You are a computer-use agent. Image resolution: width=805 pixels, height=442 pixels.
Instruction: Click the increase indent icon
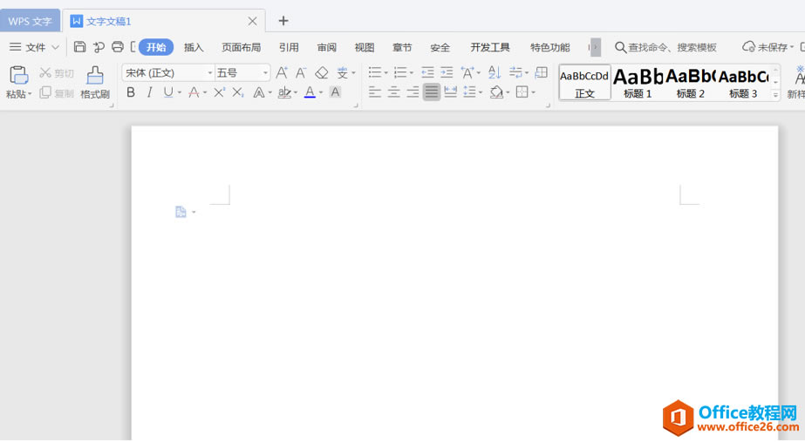[447, 72]
